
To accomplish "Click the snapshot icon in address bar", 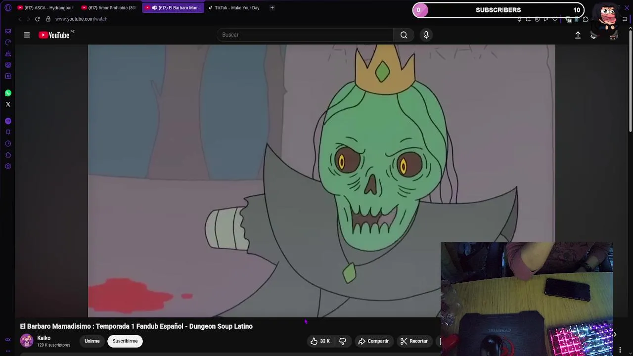I will 528,19.
